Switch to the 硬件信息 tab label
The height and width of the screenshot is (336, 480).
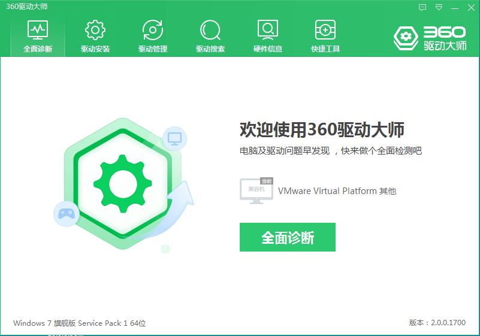(268, 49)
